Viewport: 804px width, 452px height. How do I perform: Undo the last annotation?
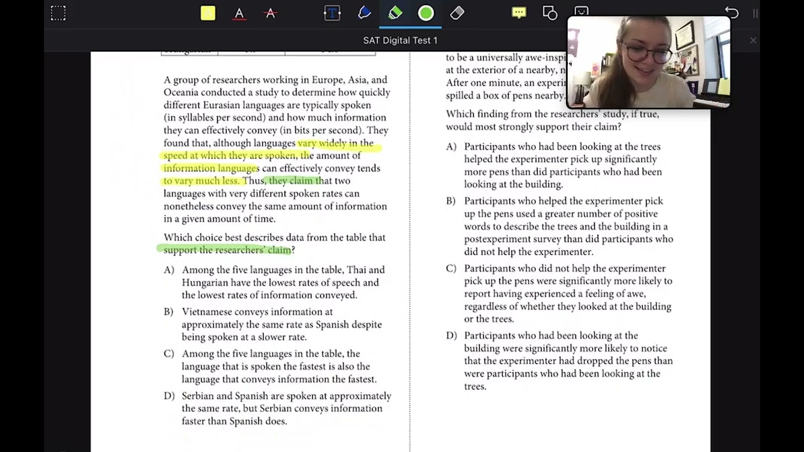(731, 13)
